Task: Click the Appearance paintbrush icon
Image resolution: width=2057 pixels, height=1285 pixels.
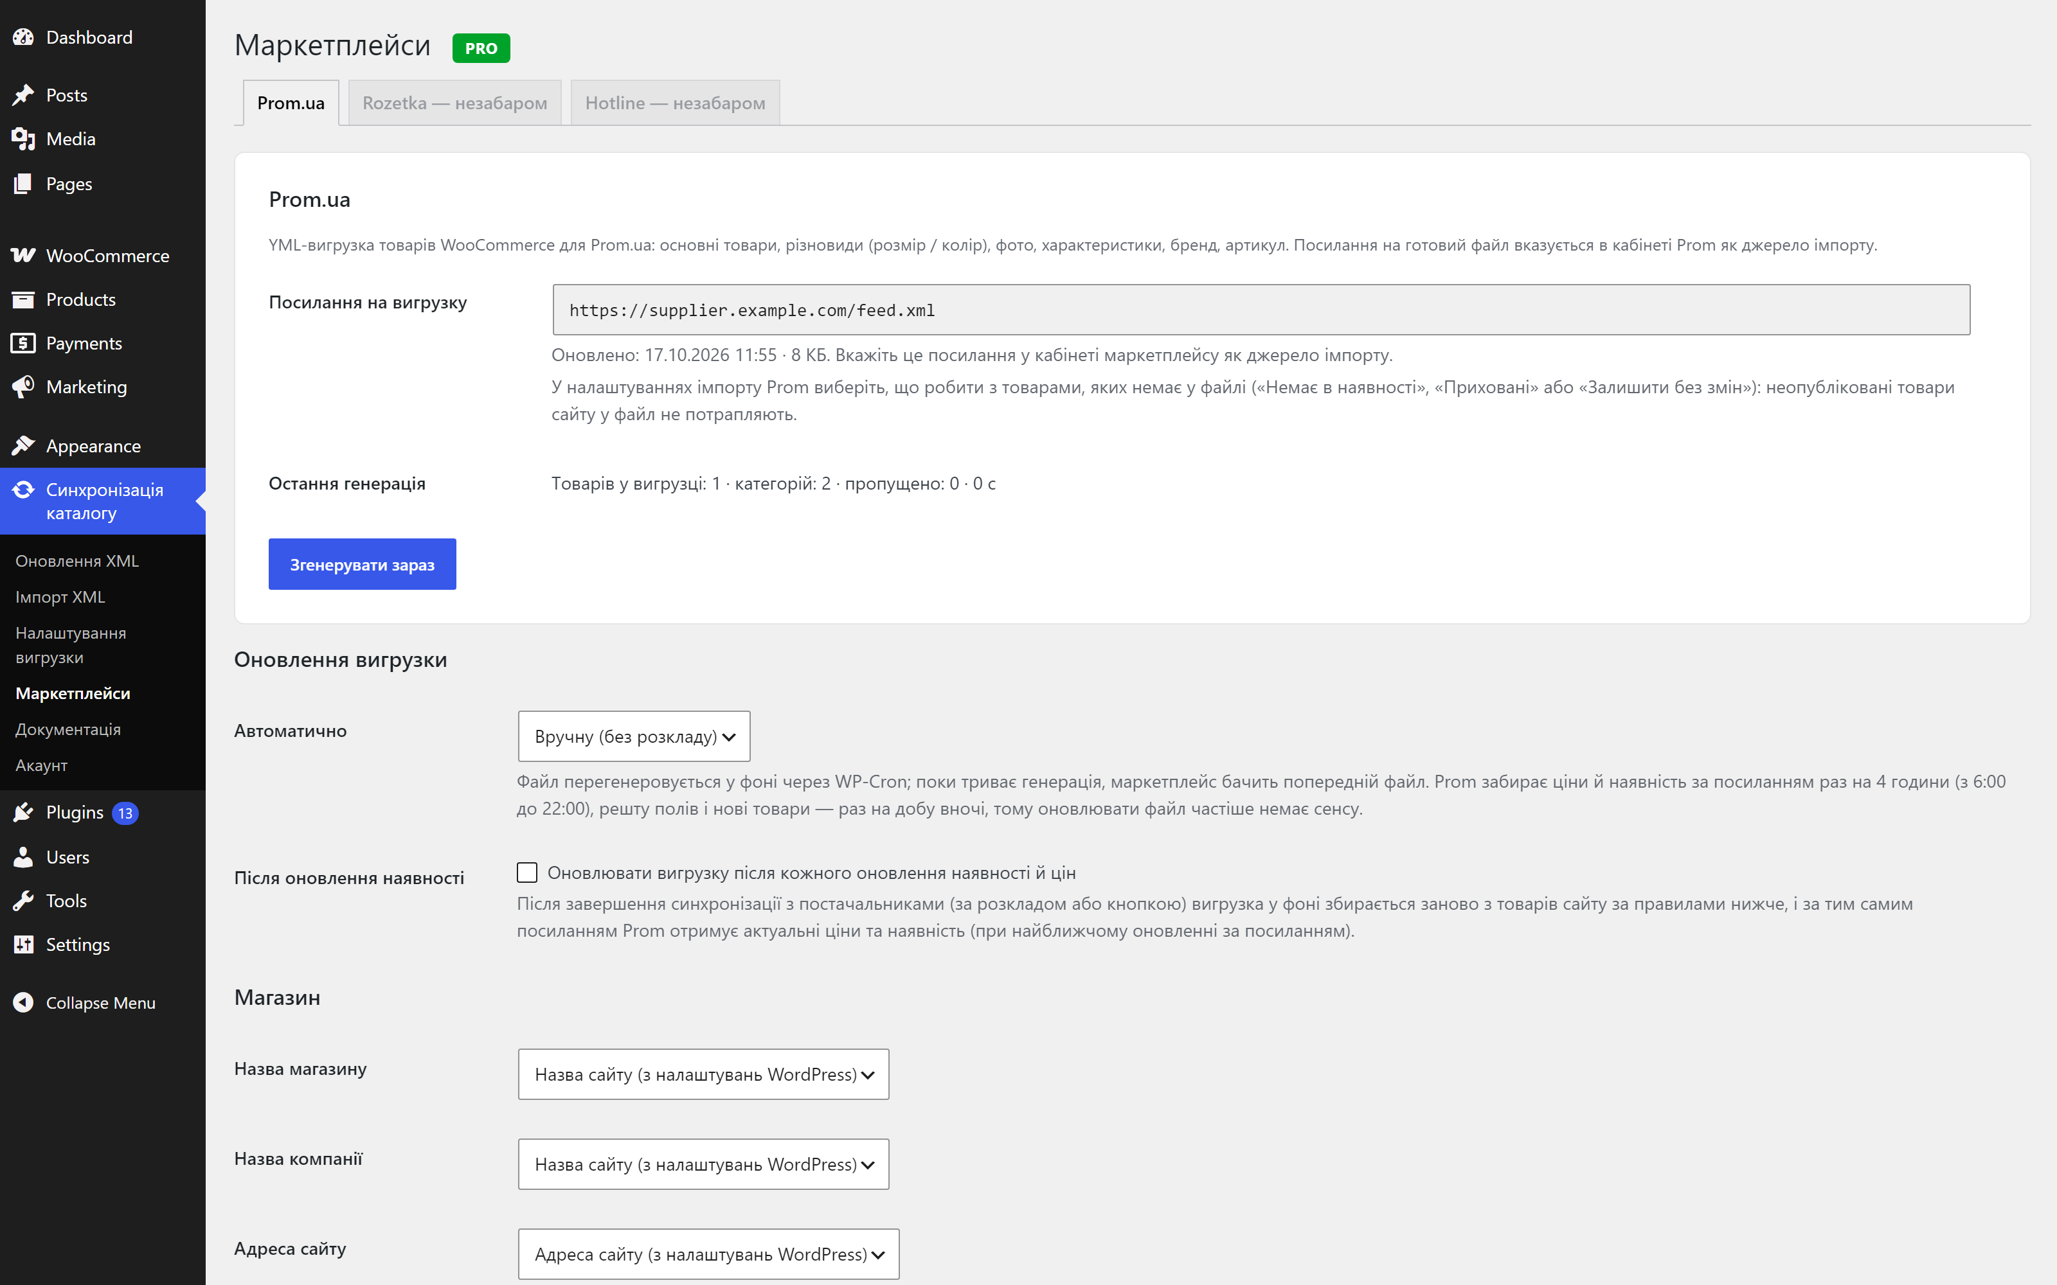Action: point(23,445)
